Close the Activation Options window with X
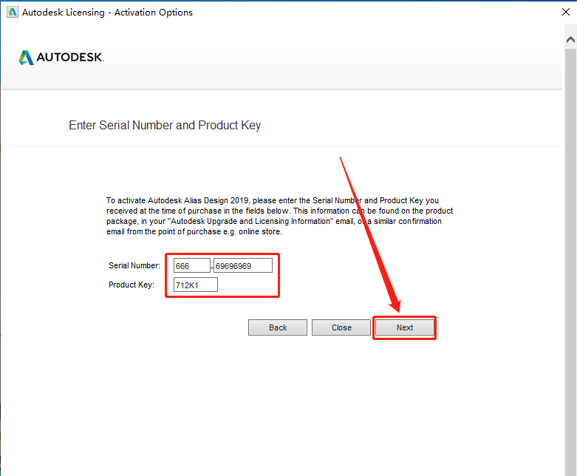Image resolution: width=577 pixels, height=476 pixels. 566,12
